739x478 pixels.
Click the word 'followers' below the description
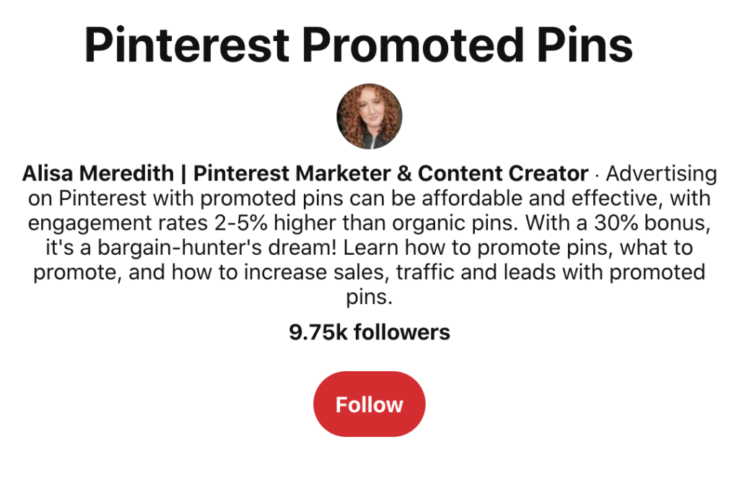[402, 332]
